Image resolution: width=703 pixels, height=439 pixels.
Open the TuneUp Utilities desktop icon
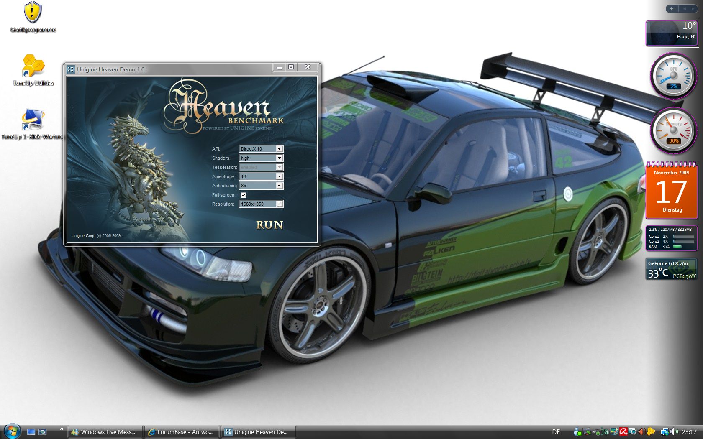[x=33, y=70]
